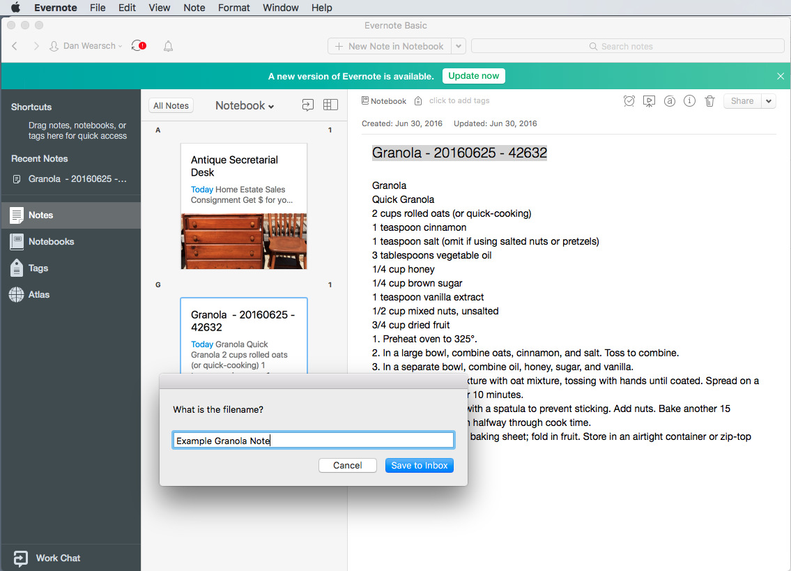Open the Help menu

pyautogui.click(x=322, y=8)
